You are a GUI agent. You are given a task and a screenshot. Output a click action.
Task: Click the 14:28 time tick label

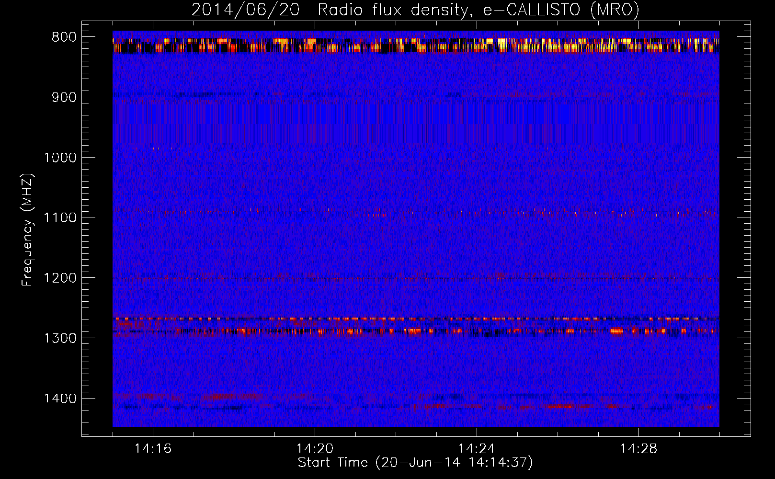click(x=638, y=449)
